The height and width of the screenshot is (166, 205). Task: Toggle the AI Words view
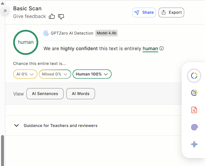[x=80, y=94]
